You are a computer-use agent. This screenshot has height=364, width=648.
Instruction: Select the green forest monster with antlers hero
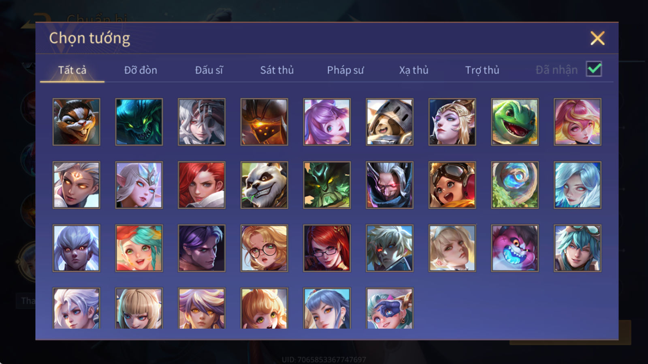point(327,185)
